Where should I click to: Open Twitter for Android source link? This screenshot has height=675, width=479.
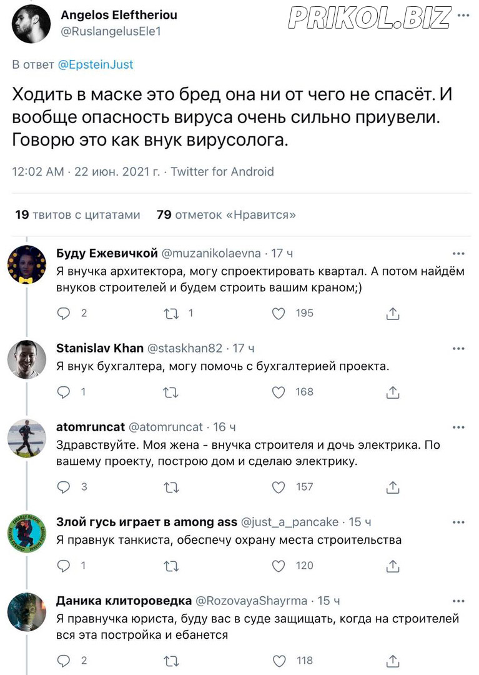point(222,171)
